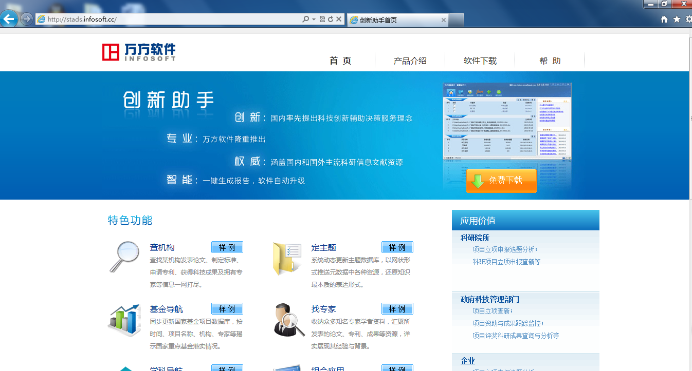This screenshot has width=692, height=371.
Task: Click the bar chart icon beside 基金导航
Action: (x=124, y=320)
